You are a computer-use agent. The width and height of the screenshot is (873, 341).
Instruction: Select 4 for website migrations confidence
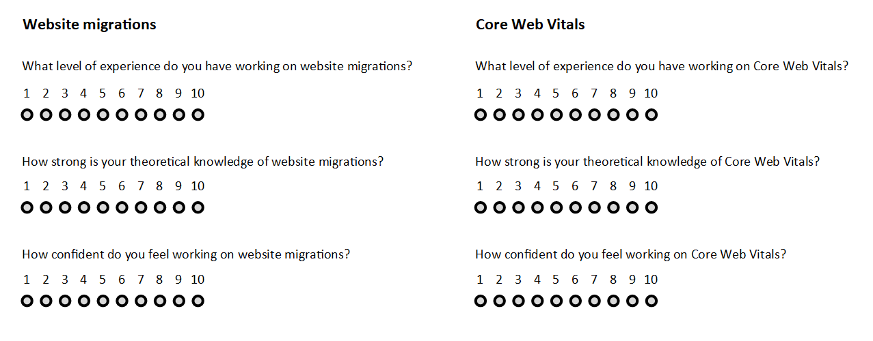pyautogui.click(x=83, y=301)
